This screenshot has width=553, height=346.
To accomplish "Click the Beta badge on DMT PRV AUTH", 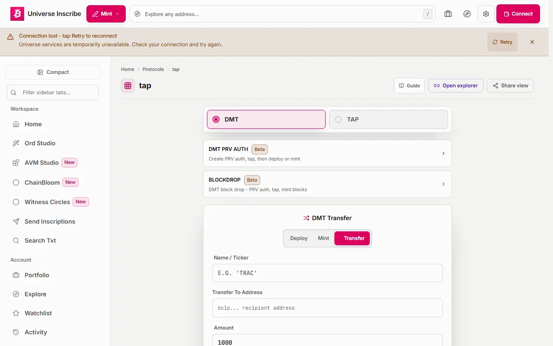I will tap(260, 149).
